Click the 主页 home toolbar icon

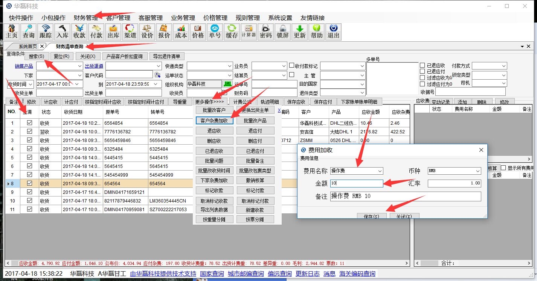tap(12, 32)
